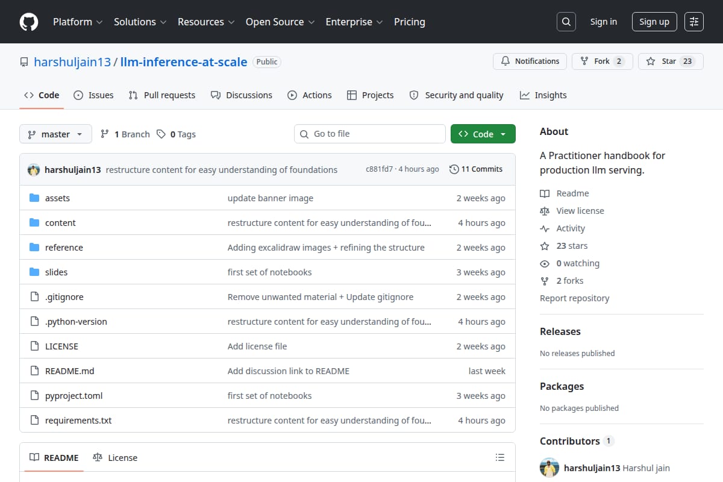This screenshot has width=723, height=482.
Task: Click the Sign in link
Action: click(x=604, y=22)
